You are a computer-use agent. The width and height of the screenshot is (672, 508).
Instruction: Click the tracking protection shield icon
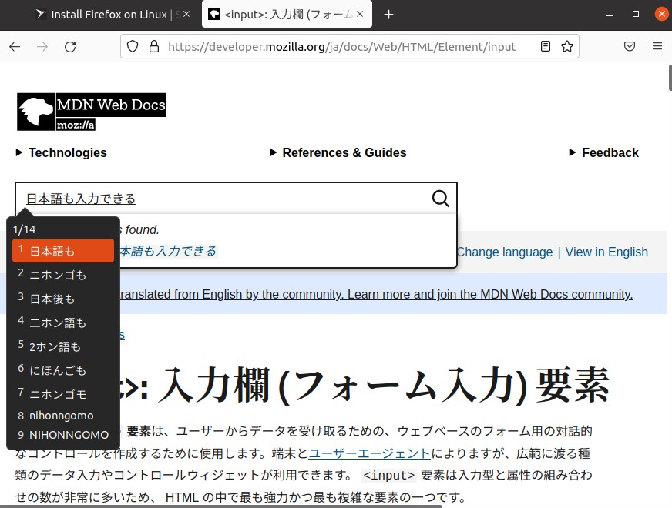(x=133, y=46)
